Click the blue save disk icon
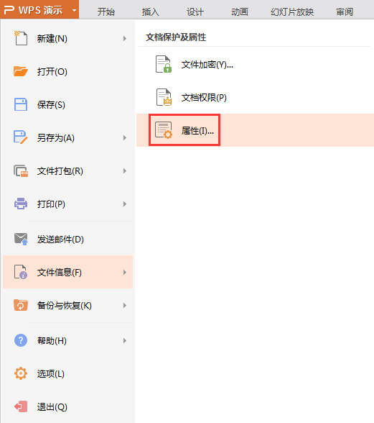The height and width of the screenshot is (423, 374). click(x=21, y=104)
